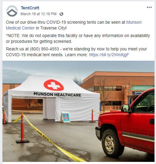Image resolution: width=156 pixels, height=164 pixels.
Task: Click the green awning on the brick building
Action: pyautogui.click(x=142, y=88)
